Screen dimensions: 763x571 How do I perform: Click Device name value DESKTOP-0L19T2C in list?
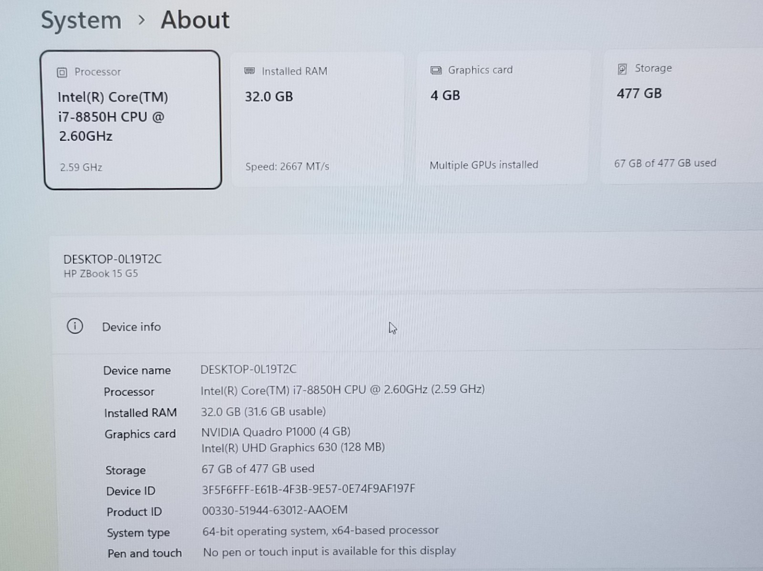248,369
